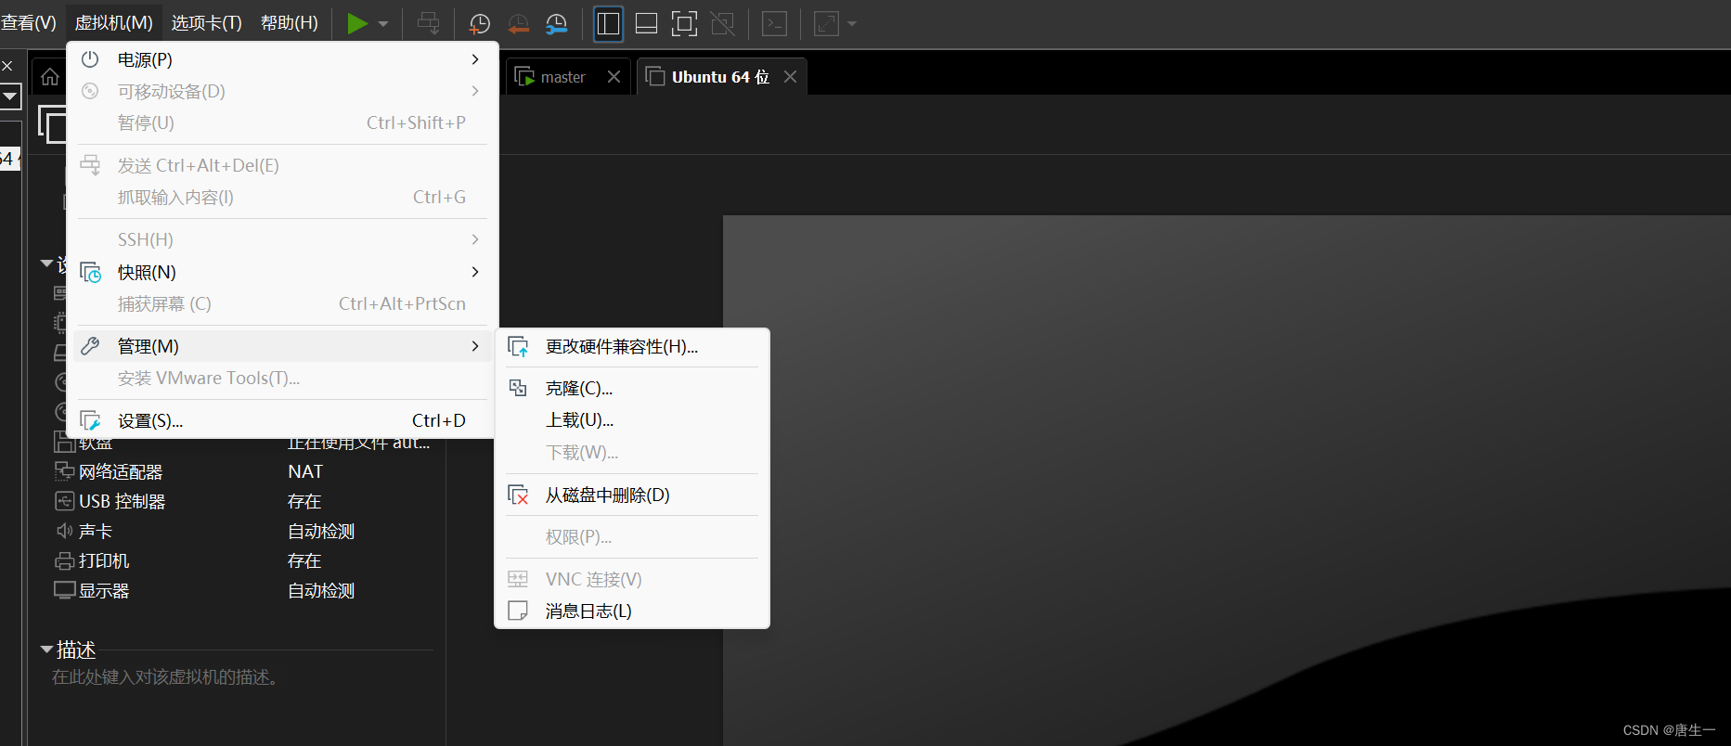Image resolution: width=1731 pixels, height=746 pixels.
Task: Select 克隆(C)... in the submenu
Action: coord(631,388)
